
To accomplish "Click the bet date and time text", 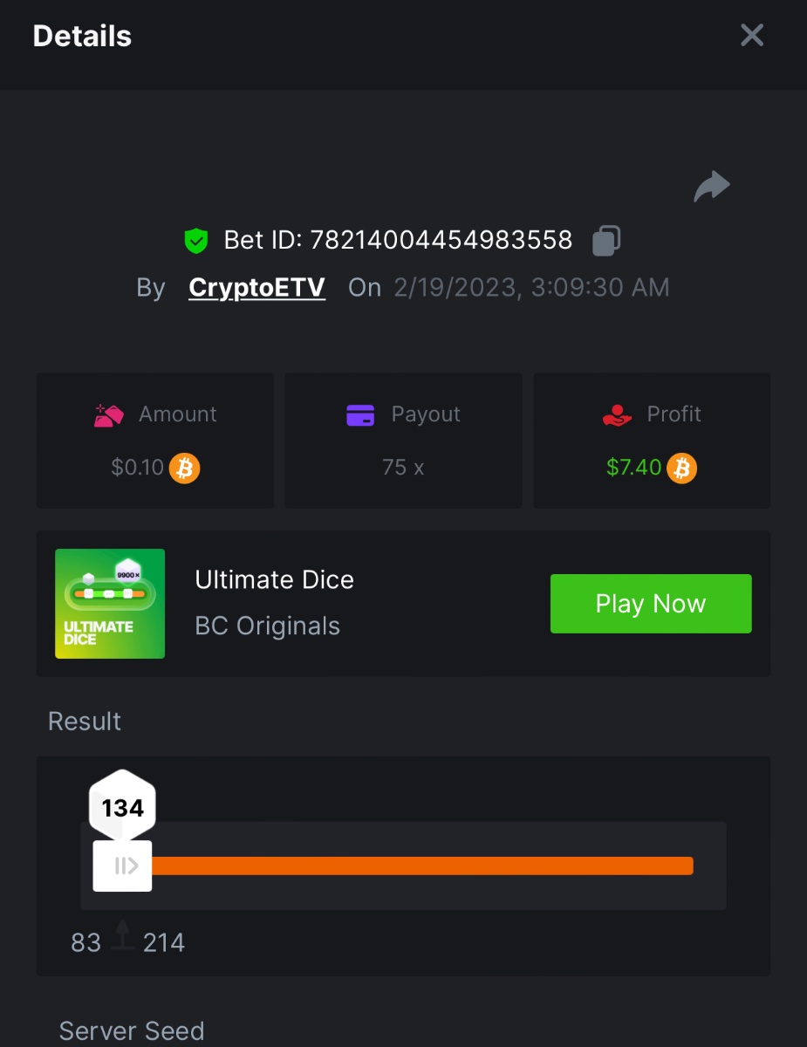I will click(531, 288).
